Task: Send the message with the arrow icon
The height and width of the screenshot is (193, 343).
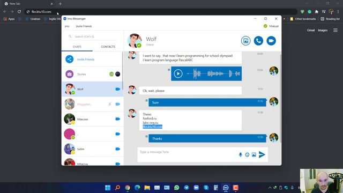Action: tap(262, 154)
